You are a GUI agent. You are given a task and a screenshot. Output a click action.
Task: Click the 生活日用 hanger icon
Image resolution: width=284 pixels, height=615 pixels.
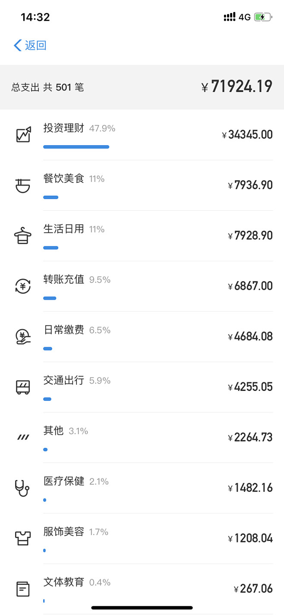[23, 235]
